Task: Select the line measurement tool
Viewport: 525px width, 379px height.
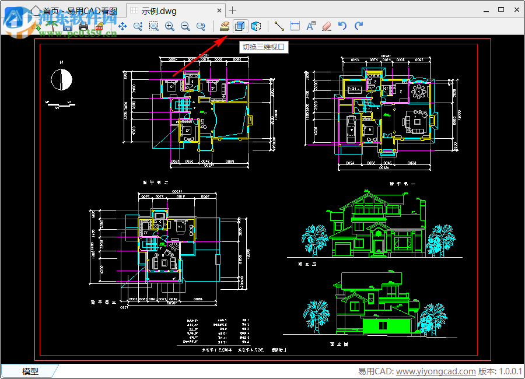Action: click(x=279, y=26)
